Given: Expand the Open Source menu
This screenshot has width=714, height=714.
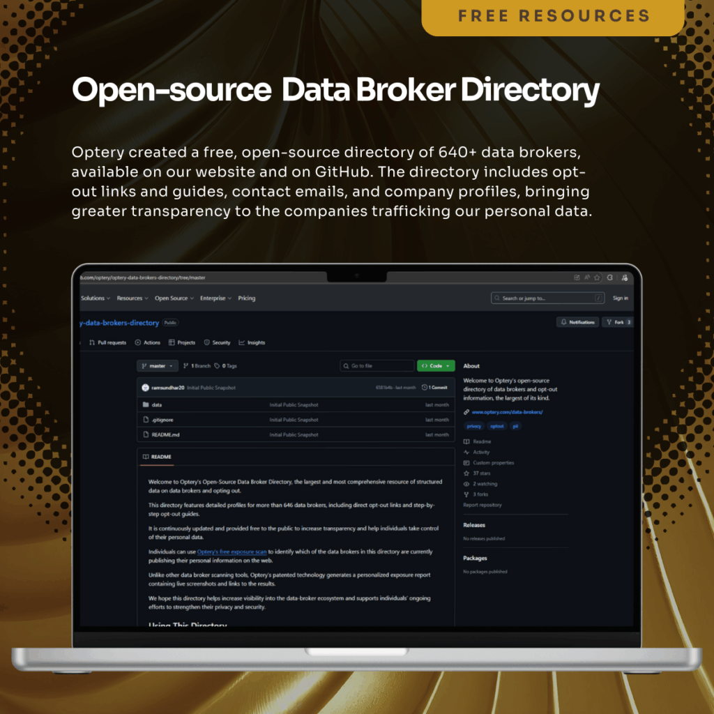Looking at the screenshot, I should click(174, 298).
